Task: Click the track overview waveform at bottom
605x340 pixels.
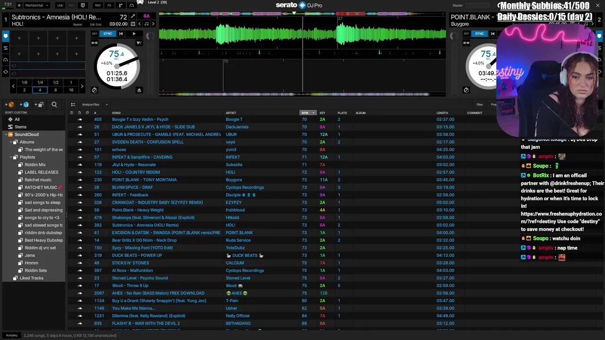Action: point(302,94)
